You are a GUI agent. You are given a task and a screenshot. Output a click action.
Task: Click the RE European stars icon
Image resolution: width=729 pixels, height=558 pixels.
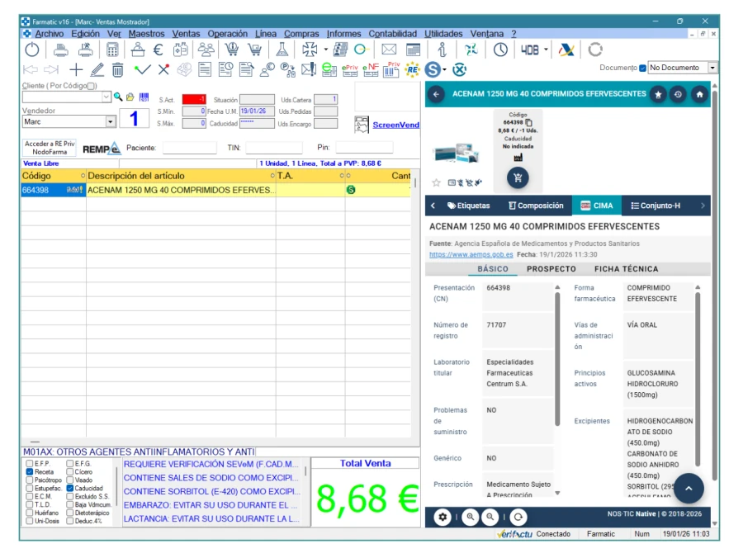[x=412, y=69]
